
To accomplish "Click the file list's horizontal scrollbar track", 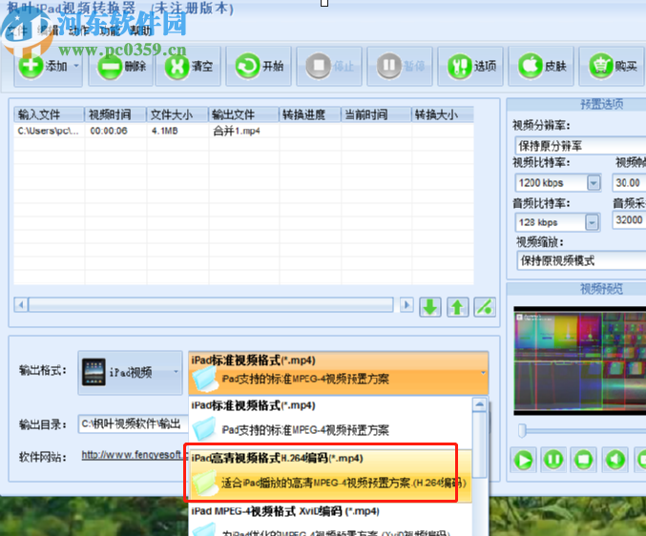I will (211, 305).
